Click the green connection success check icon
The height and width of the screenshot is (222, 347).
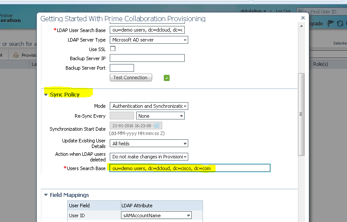(x=167, y=78)
